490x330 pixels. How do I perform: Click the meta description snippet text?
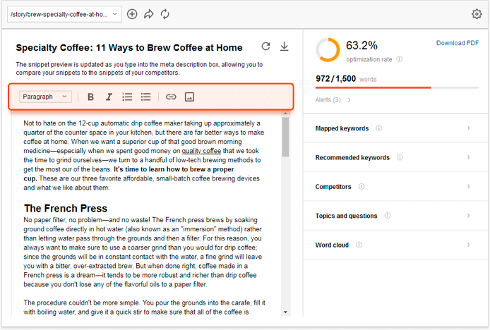(x=139, y=68)
